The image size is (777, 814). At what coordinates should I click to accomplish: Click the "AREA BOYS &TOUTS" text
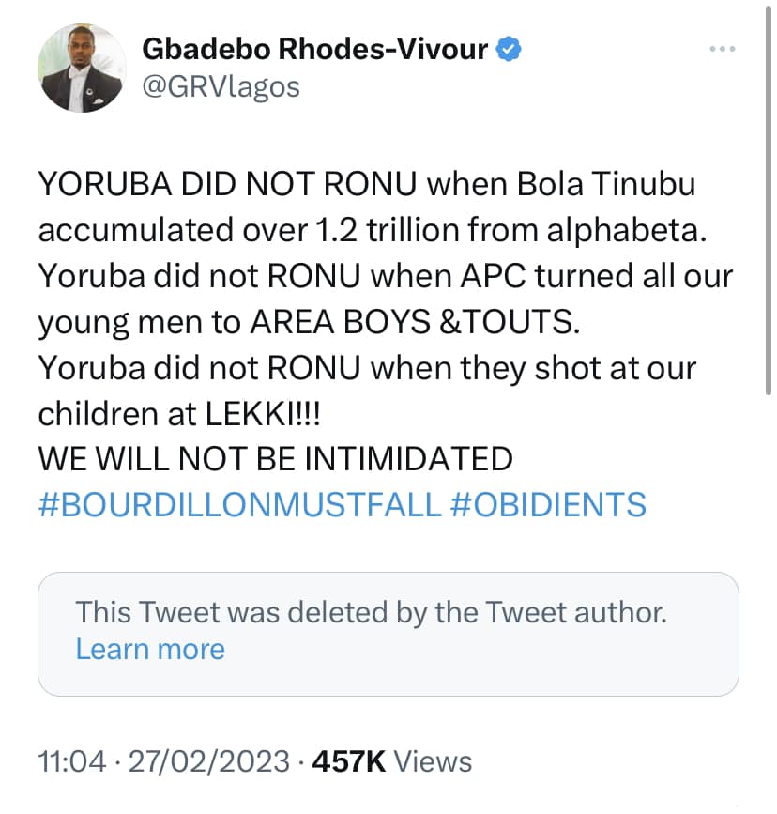coord(415,322)
